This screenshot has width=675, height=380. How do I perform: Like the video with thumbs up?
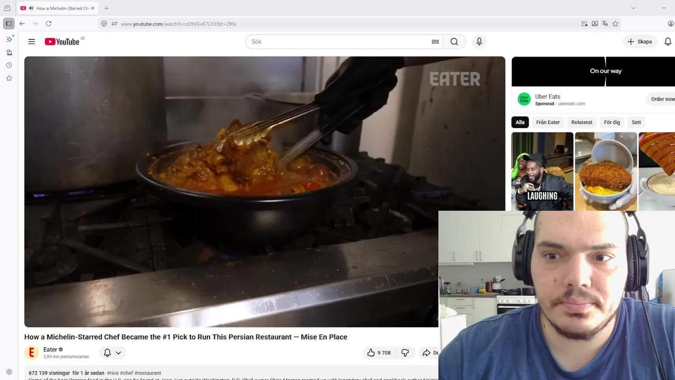(379, 353)
